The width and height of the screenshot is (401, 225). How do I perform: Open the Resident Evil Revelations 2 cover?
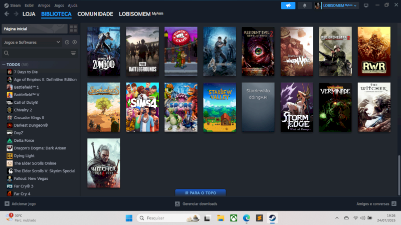258,51
